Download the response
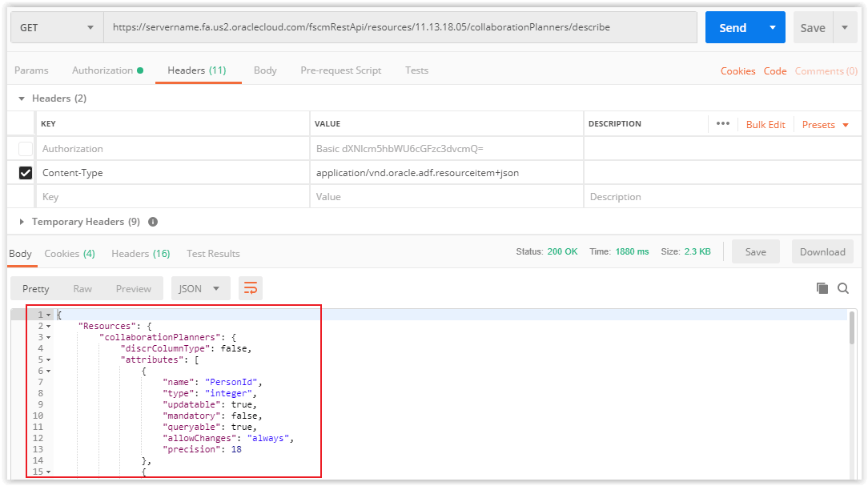 (x=822, y=251)
